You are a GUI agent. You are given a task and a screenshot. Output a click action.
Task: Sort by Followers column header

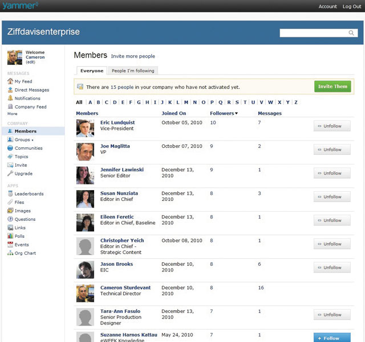pyautogui.click(x=224, y=113)
